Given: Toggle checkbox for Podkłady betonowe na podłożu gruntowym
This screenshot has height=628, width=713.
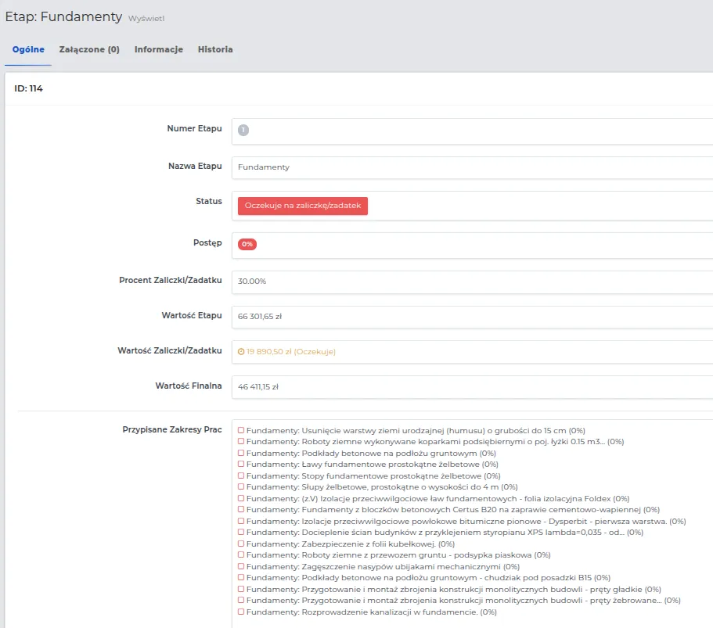Looking at the screenshot, I should [x=241, y=453].
